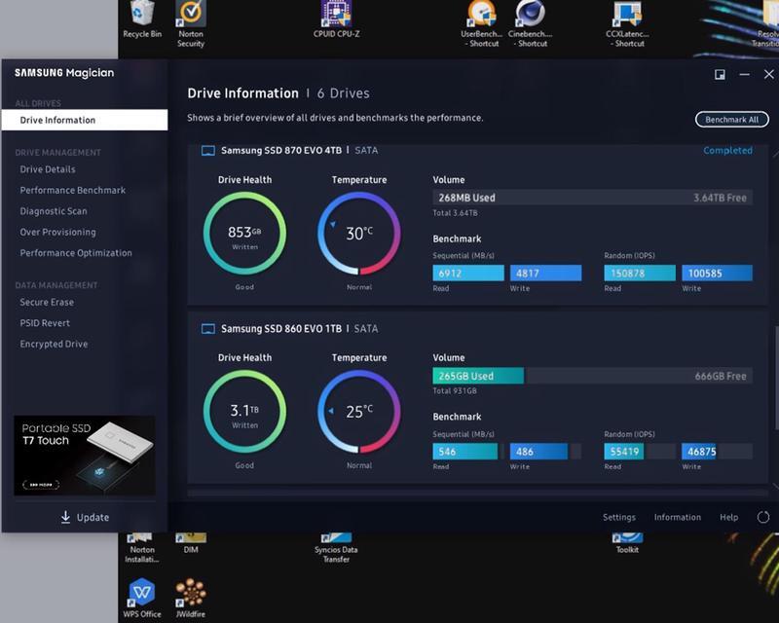779x623 pixels.
Task: Open UserBenchmark shortcut desktop icon
Action: pyautogui.click(x=481, y=23)
